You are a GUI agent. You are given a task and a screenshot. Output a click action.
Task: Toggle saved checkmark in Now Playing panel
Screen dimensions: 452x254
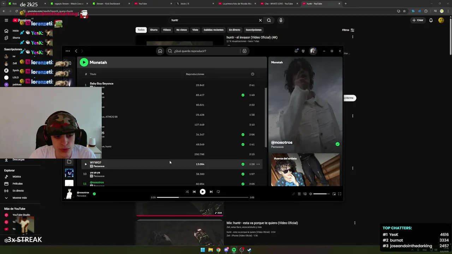point(338,144)
